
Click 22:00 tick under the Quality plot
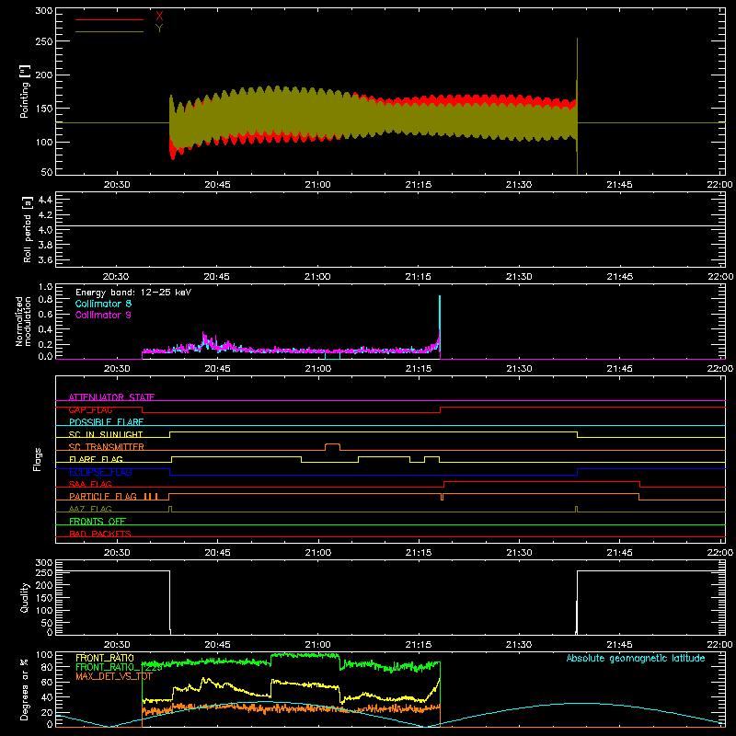(719, 645)
